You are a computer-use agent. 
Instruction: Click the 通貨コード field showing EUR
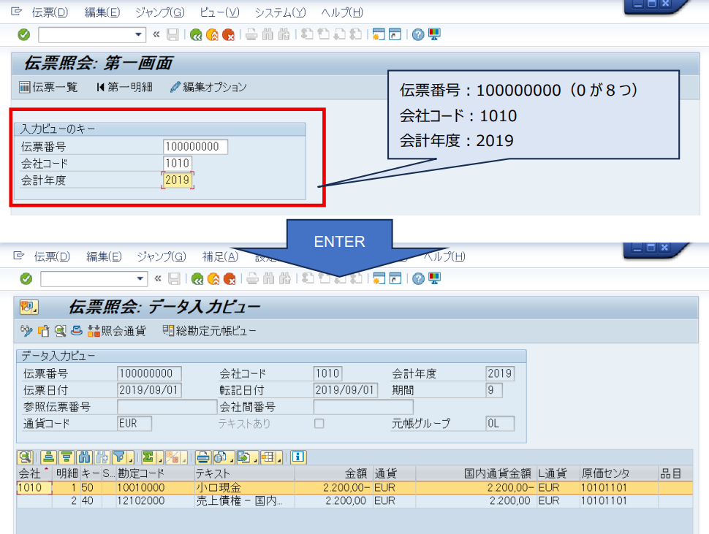click(134, 423)
